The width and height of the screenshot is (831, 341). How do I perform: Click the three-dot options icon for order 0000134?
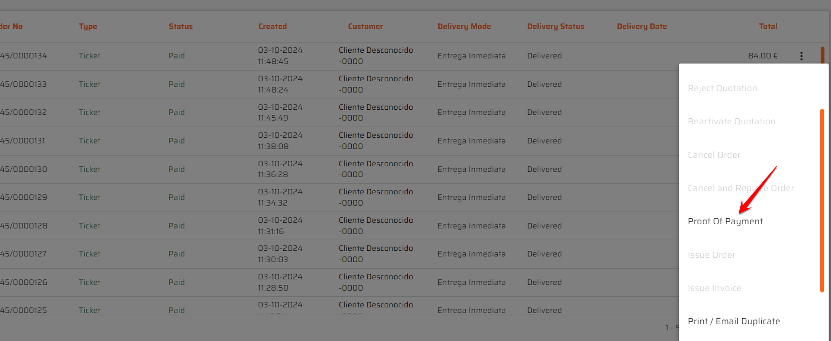coord(801,56)
